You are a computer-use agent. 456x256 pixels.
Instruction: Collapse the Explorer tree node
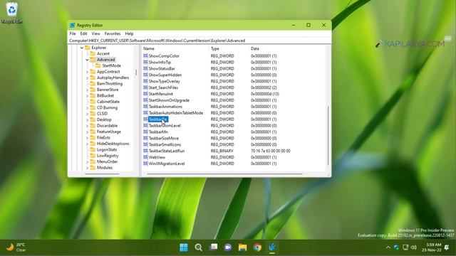pos(82,48)
